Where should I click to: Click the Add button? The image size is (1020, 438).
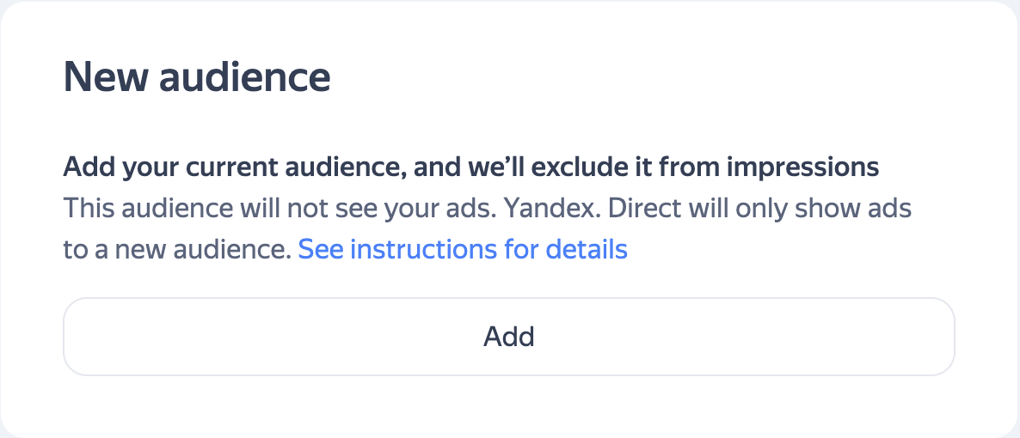coord(509,336)
